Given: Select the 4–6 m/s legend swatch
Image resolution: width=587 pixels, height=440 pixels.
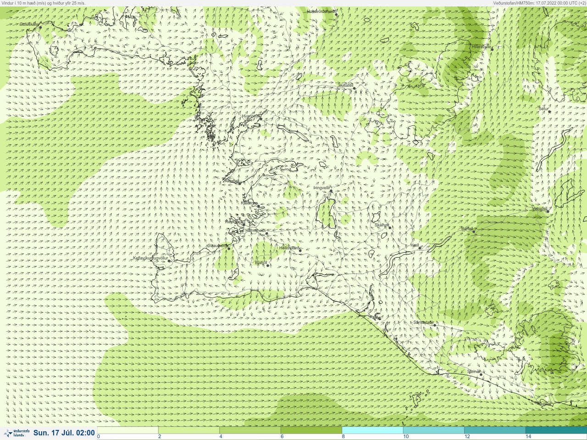Looking at the screenshot, I should coord(250,430).
